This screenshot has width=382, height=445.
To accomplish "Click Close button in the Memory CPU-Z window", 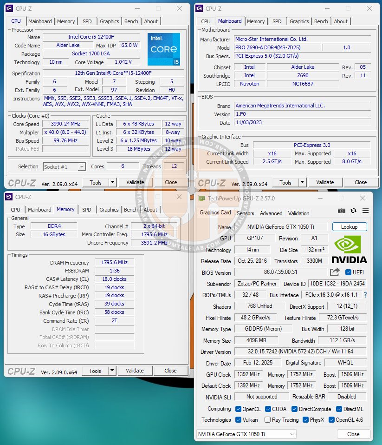I will 170,370.
